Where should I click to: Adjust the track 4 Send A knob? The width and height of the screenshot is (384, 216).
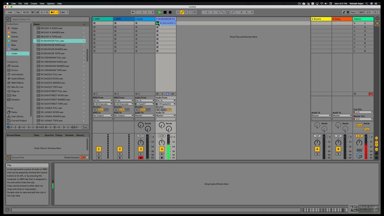pos(162,125)
